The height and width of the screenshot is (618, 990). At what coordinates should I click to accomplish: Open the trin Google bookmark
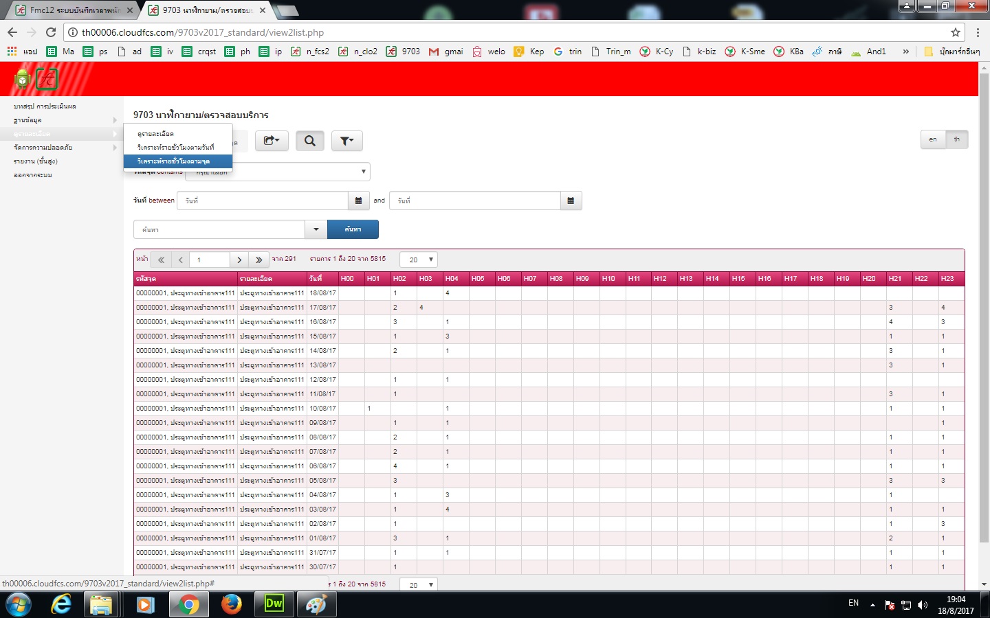[x=568, y=51]
